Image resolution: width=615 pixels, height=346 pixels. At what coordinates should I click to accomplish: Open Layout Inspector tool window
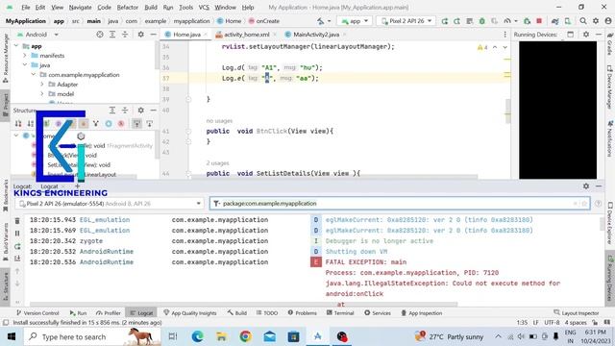point(577,312)
